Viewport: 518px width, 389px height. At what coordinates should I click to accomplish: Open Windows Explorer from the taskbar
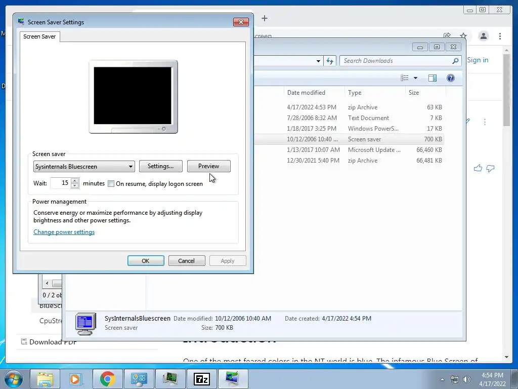pos(45,379)
